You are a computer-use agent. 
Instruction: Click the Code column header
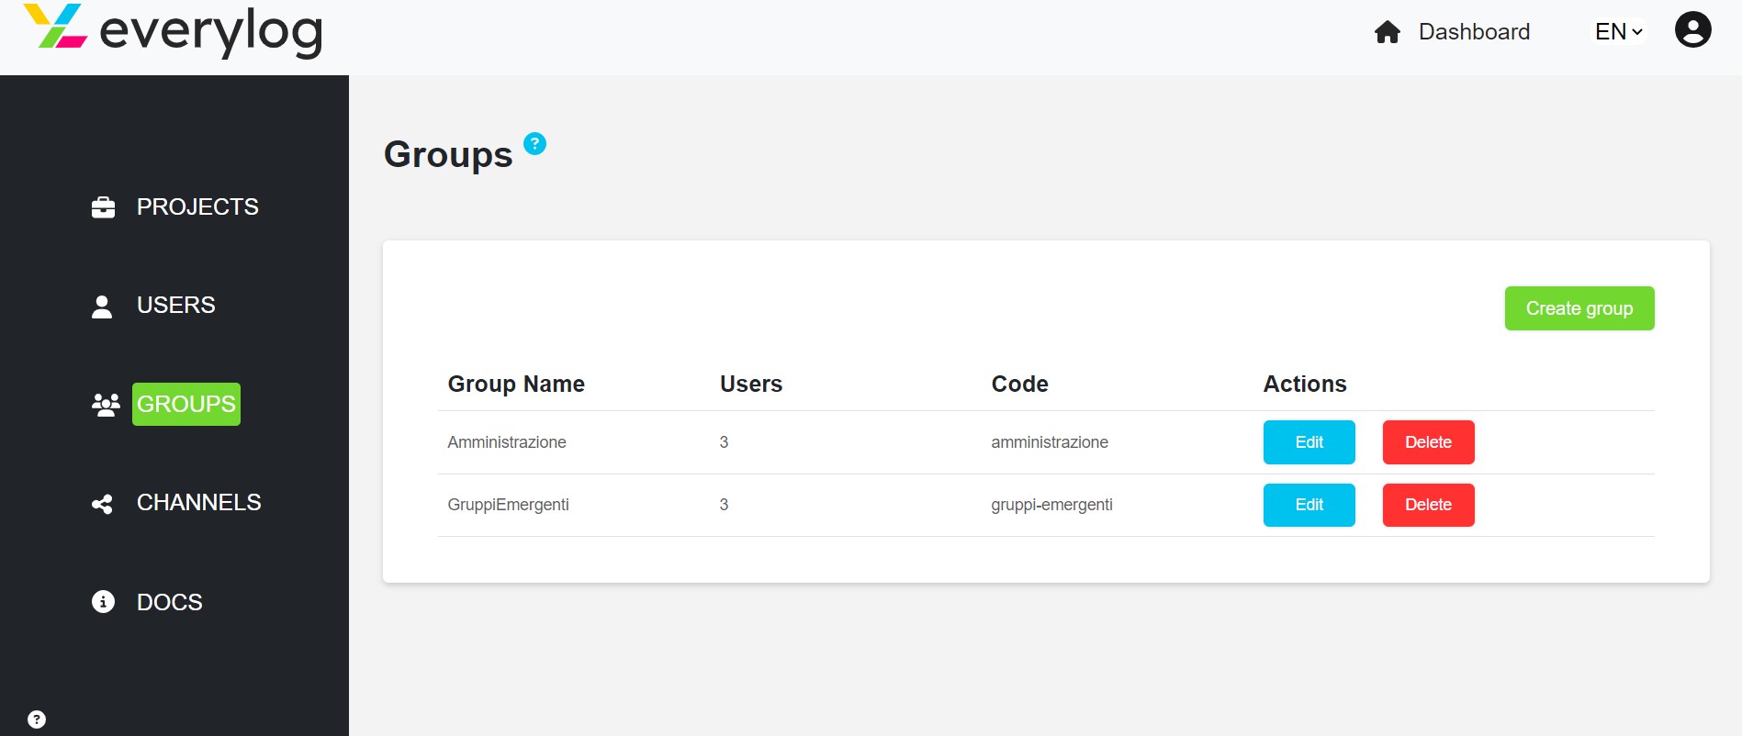tap(1019, 384)
